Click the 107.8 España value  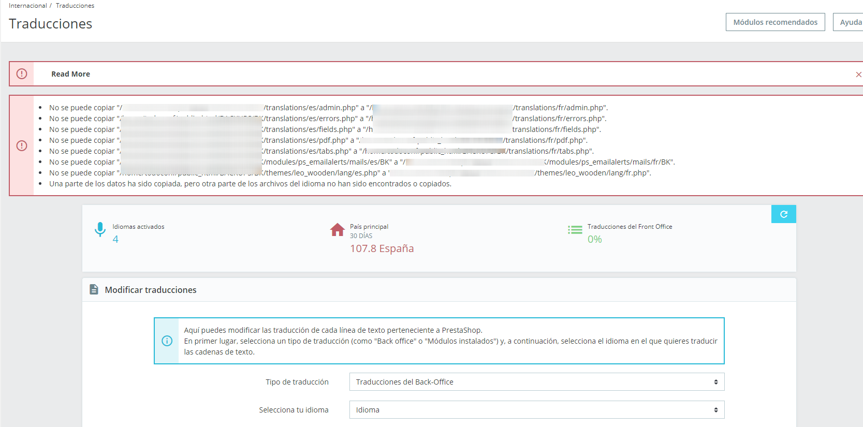pyautogui.click(x=382, y=248)
